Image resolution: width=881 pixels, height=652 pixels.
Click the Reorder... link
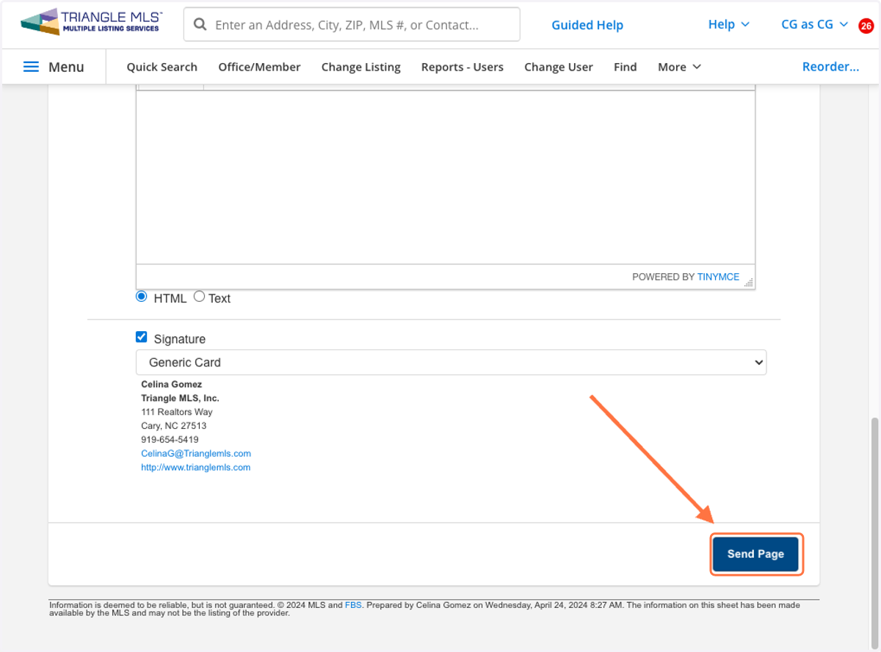tap(830, 67)
